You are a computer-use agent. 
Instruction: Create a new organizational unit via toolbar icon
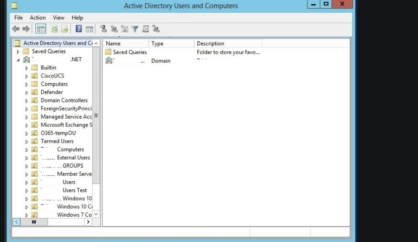pos(125,29)
